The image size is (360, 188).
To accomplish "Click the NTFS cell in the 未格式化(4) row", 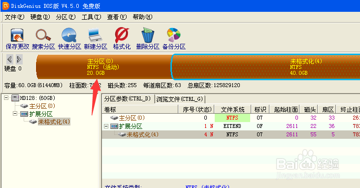I will [x=232, y=134].
